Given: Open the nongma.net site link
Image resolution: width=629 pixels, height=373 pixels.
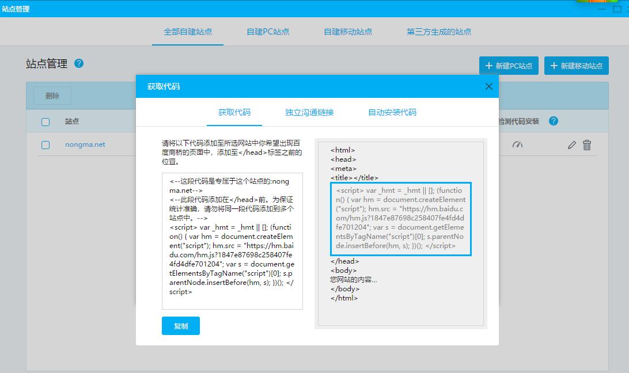Looking at the screenshot, I should click(x=85, y=144).
